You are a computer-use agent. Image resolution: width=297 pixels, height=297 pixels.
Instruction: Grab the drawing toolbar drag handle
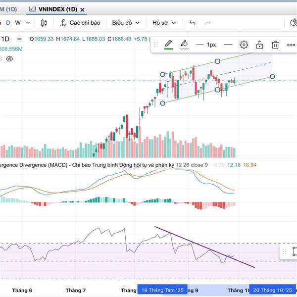pos(156,45)
